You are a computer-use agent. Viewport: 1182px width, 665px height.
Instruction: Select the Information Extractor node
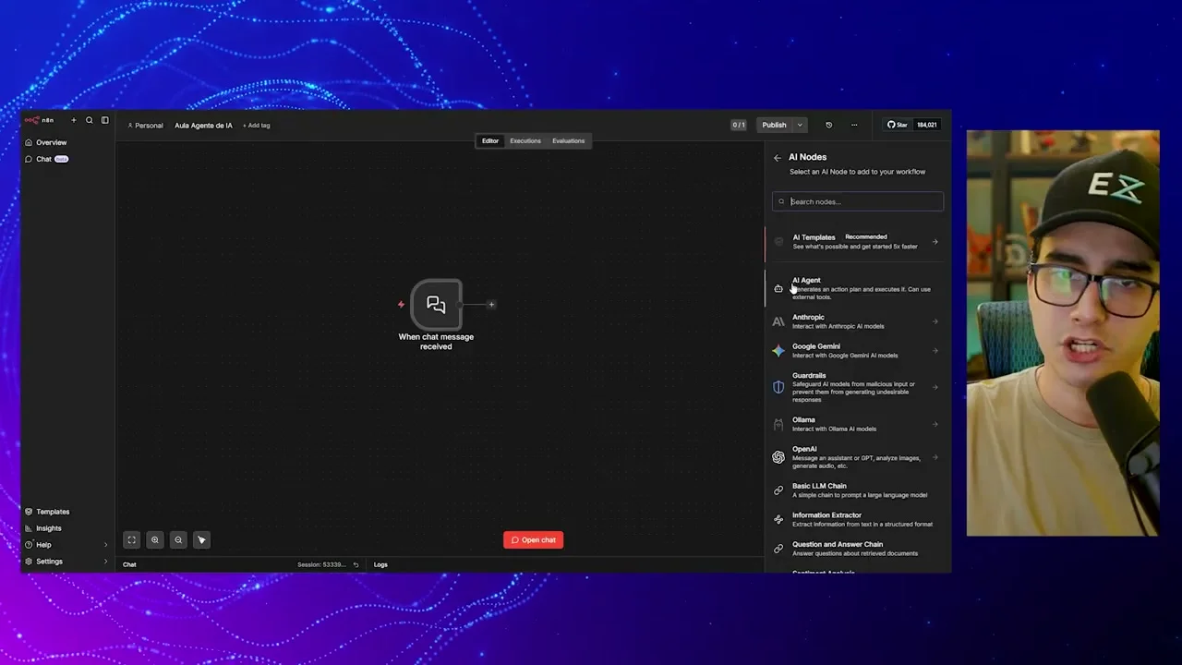(858, 519)
